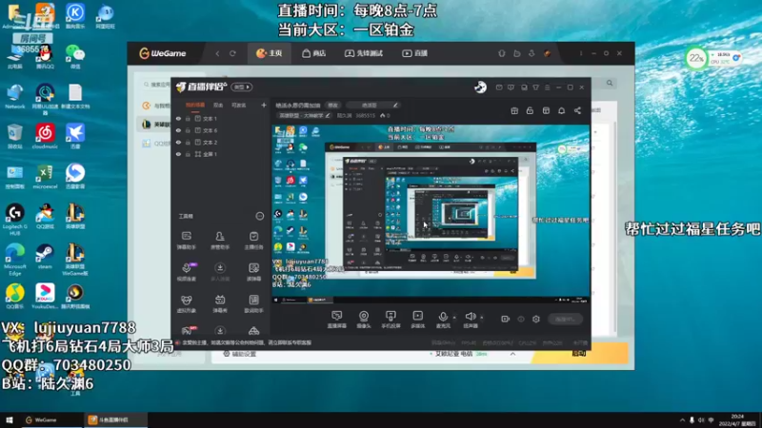Click WeGame back arrow icon

[x=218, y=53]
